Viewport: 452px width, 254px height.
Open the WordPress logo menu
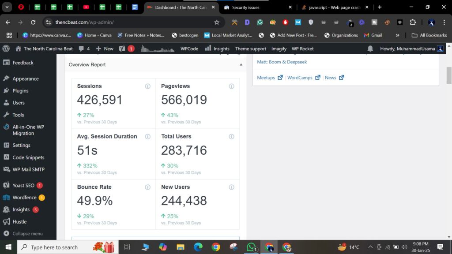(x=6, y=49)
